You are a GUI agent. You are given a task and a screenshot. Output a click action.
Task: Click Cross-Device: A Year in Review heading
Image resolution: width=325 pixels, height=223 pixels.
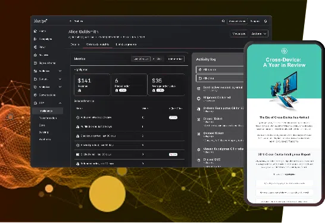[x=284, y=62]
